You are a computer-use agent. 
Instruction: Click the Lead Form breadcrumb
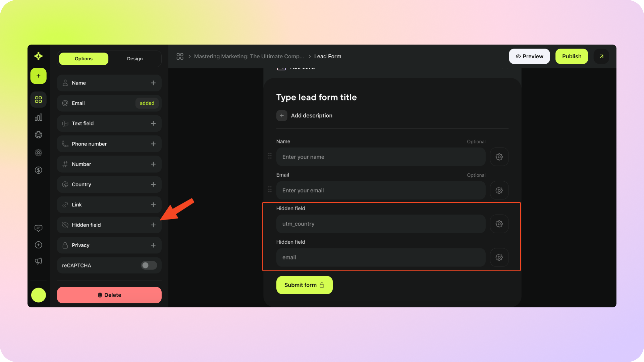pos(328,56)
